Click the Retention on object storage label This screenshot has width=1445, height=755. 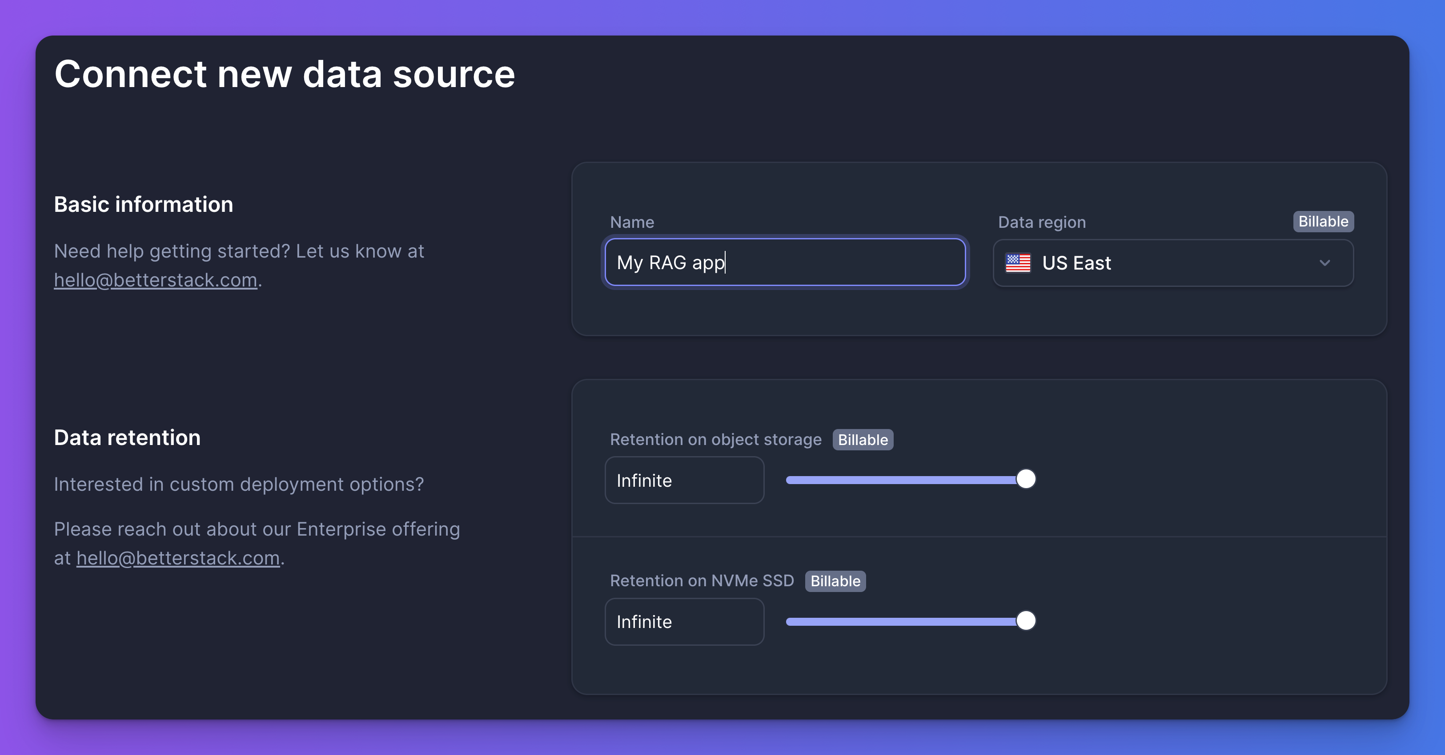(x=716, y=439)
